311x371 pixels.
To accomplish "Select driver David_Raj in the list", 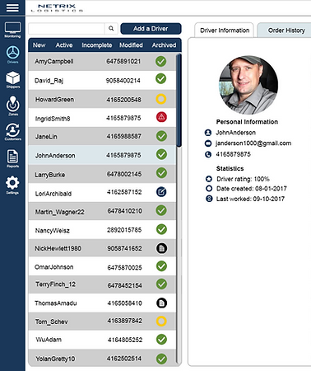I will tap(102, 80).
